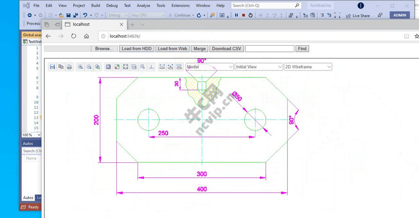Stop debugging with the red square button
Image resolution: width=419 pixels, height=218 pixels.
[x=244, y=15]
